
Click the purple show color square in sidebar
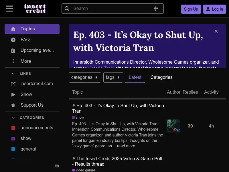pos(13,138)
